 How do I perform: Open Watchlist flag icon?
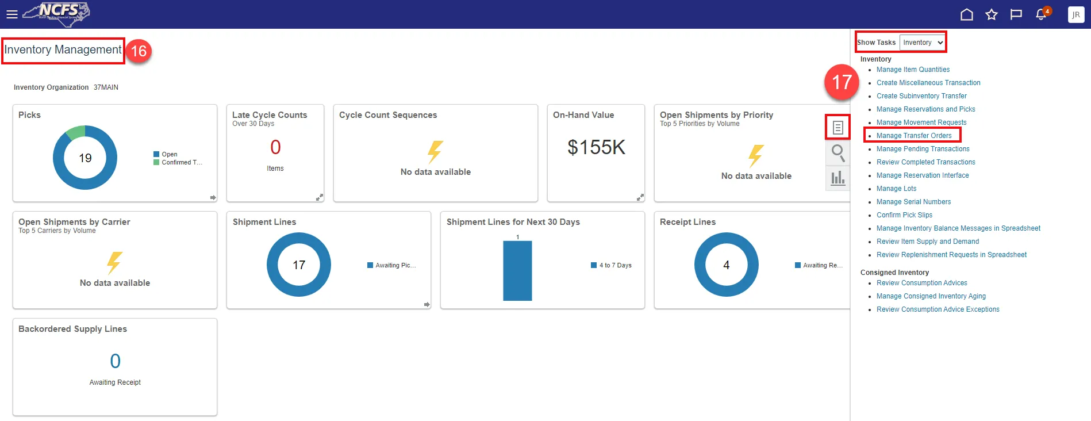[1016, 14]
